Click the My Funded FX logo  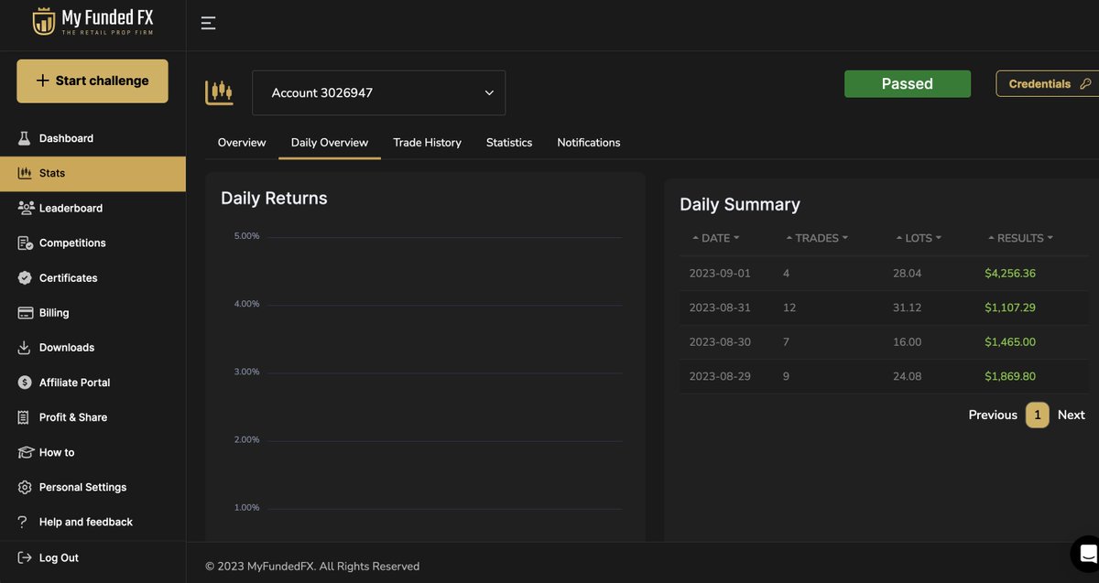[x=92, y=22]
